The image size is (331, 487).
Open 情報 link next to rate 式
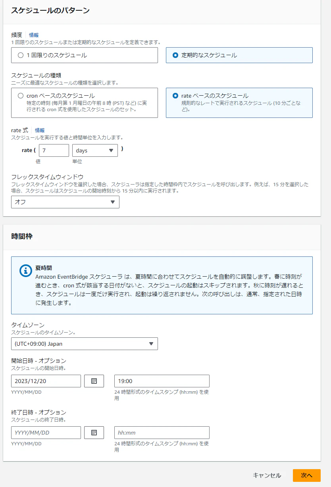click(x=40, y=130)
